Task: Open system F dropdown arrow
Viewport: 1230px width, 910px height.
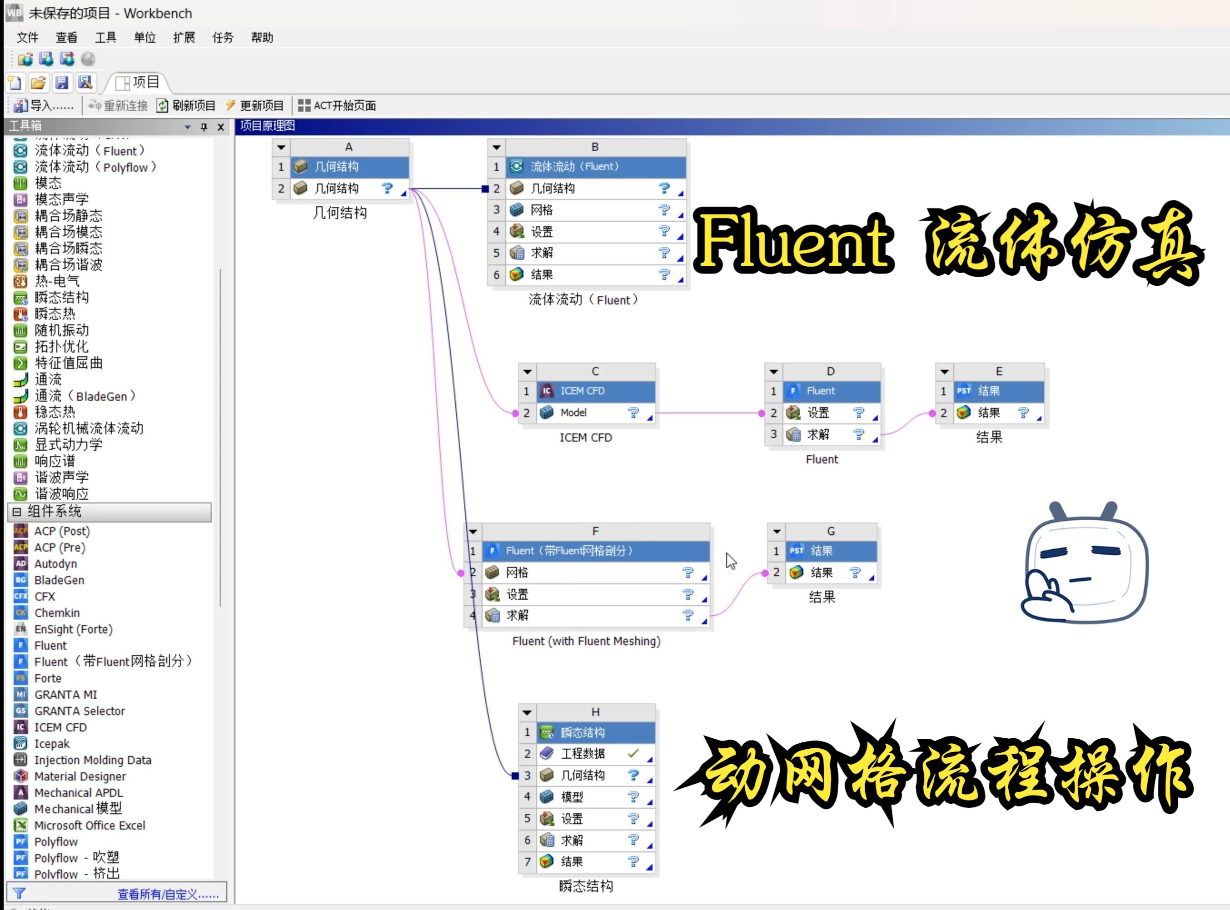Action: click(473, 532)
